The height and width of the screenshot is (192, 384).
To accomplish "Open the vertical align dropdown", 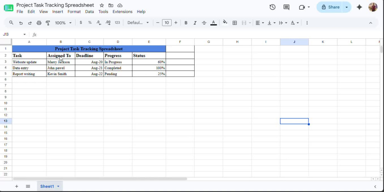I will click(271, 23).
